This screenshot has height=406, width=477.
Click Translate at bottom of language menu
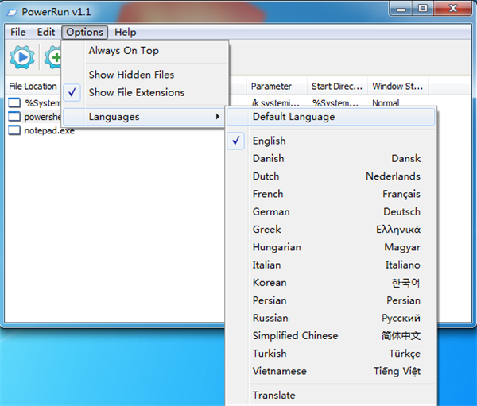(273, 395)
